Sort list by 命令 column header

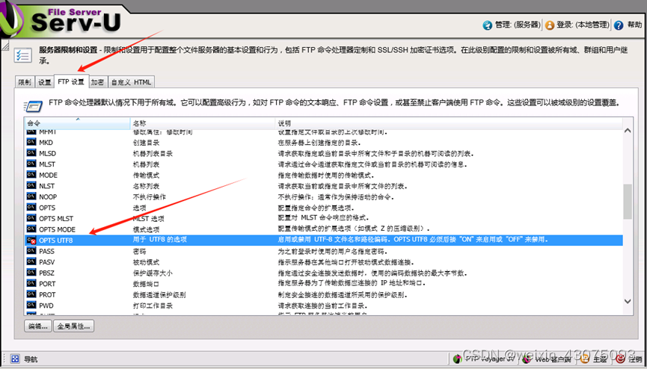click(x=77, y=123)
